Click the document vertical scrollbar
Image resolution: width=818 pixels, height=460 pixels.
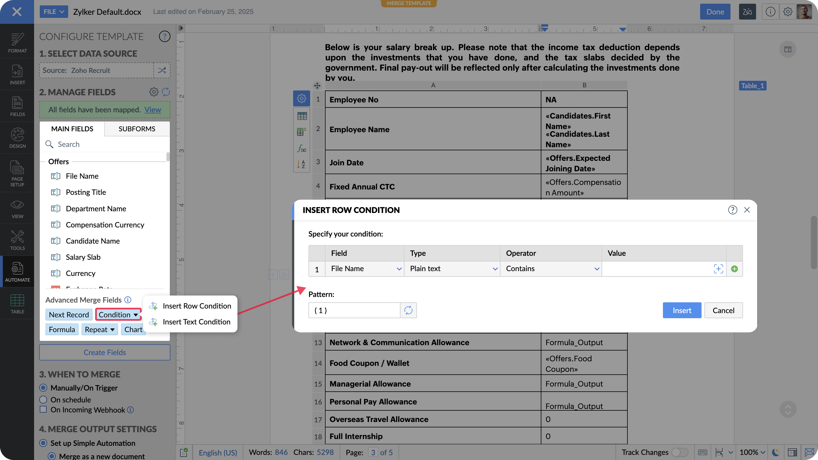815,242
